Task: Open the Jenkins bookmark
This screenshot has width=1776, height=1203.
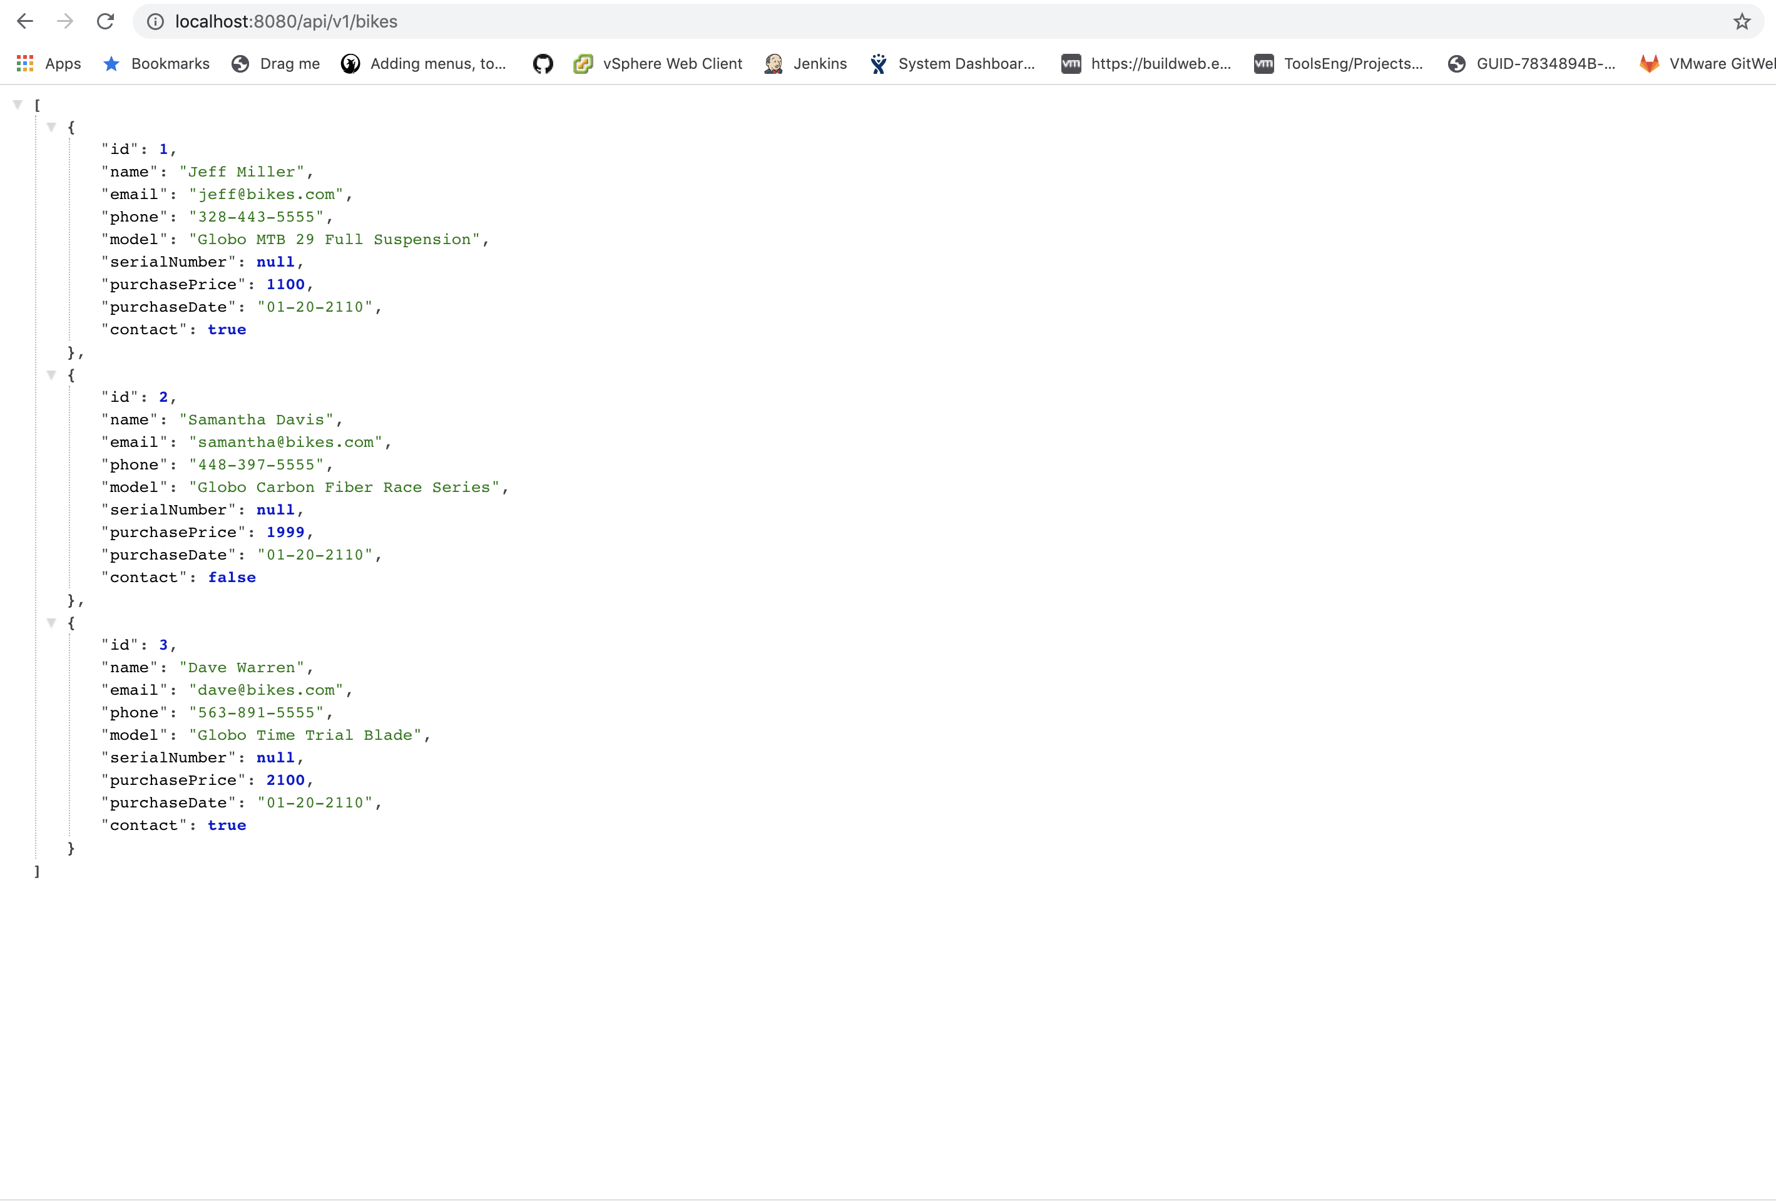Action: 805,63
